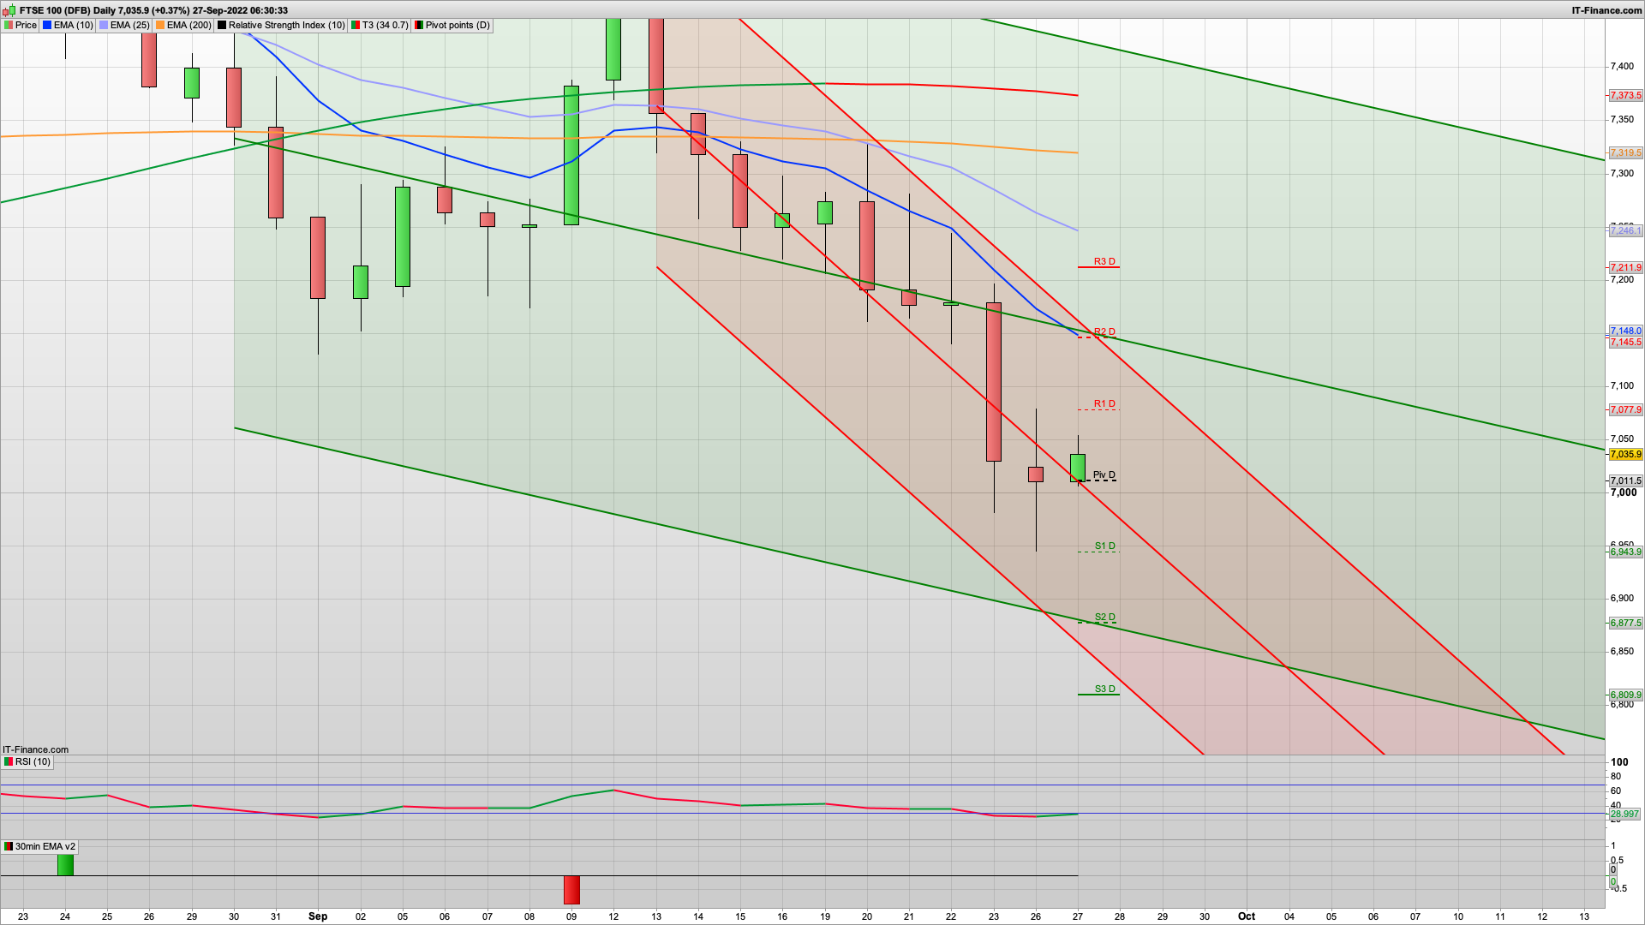Open the Price legend button
The image size is (1645, 925).
pos(21,25)
